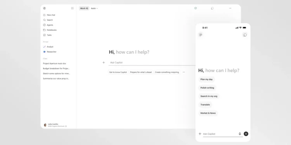Start a New chat from the sidebar
The width and height of the screenshot is (291, 145).
49,15
